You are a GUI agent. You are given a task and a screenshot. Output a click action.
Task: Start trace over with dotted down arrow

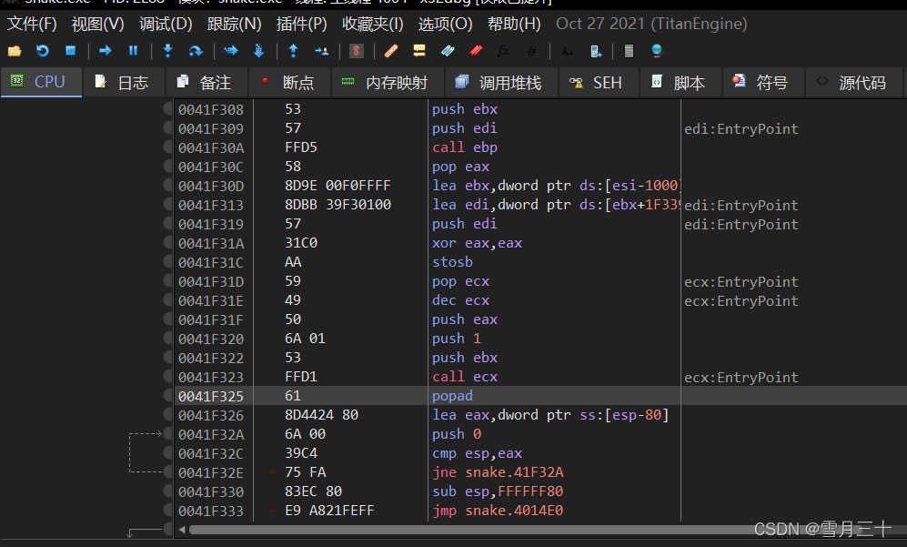point(258,51)
